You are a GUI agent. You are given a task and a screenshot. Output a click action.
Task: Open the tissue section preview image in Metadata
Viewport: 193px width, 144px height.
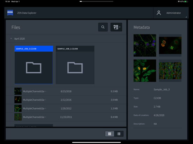coord(170,71)
